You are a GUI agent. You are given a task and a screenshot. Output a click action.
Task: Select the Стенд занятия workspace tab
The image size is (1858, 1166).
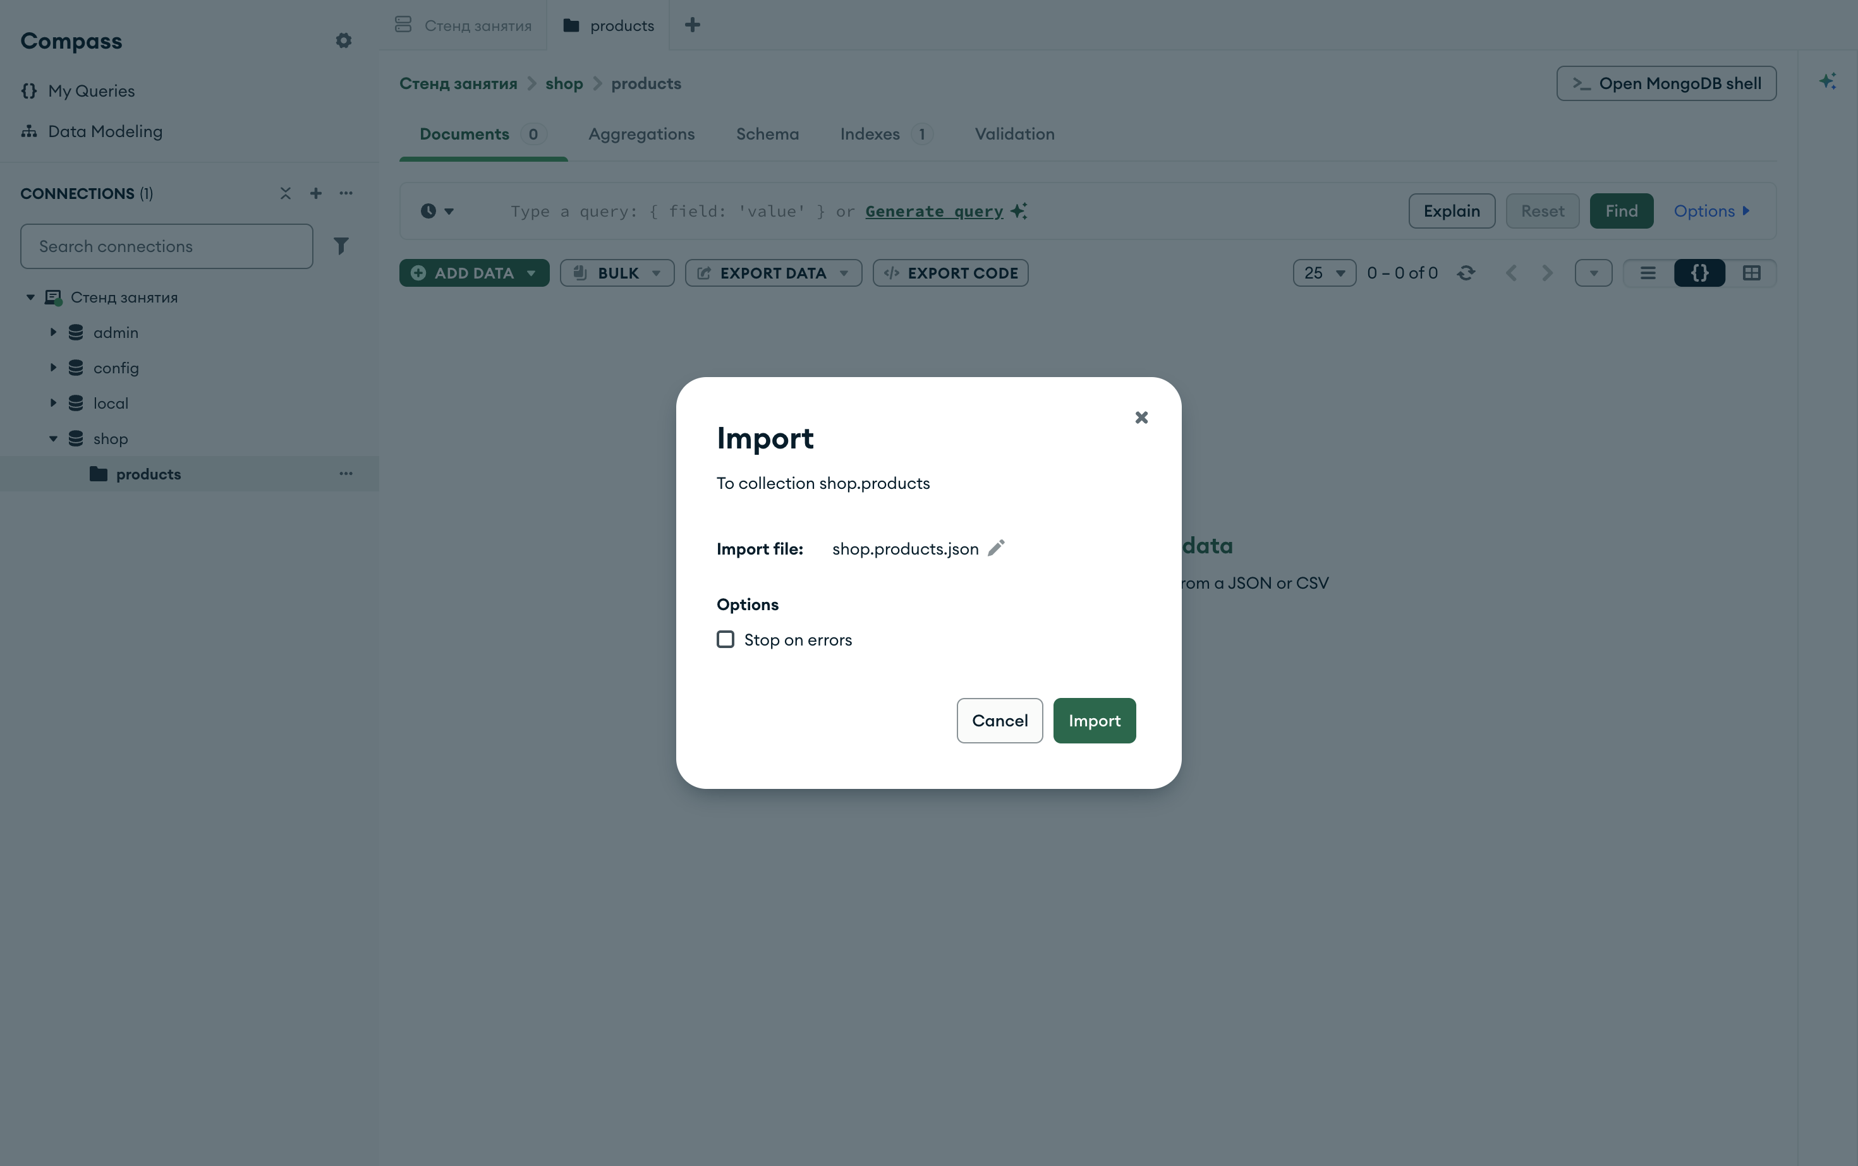point(463,25)
